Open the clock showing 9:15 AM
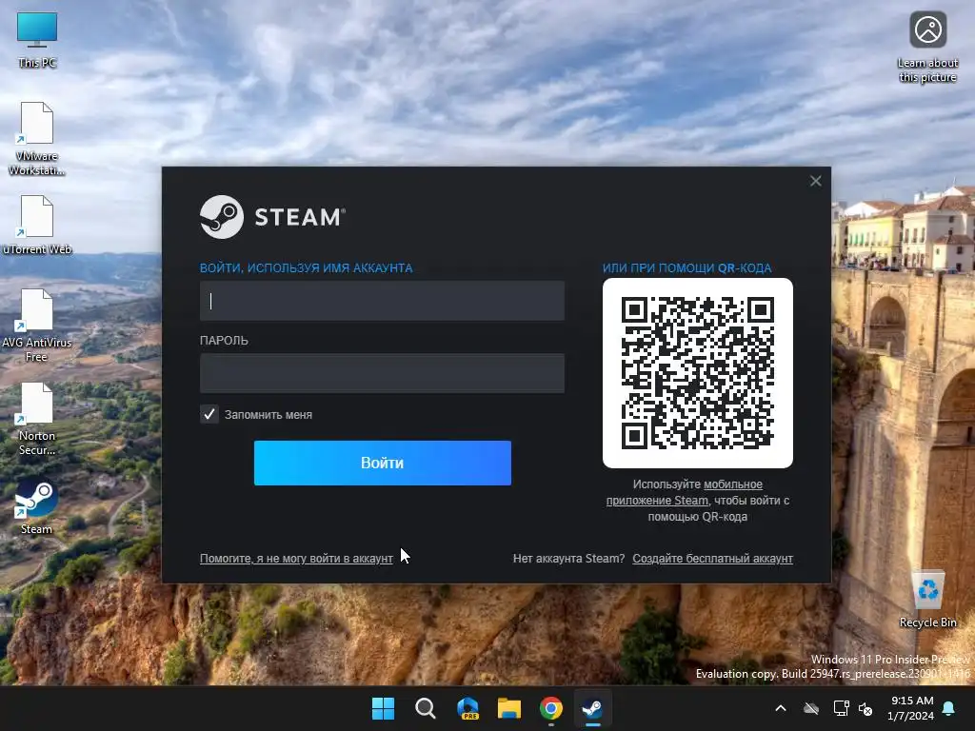The height and width of the screenshot is (731, 975). coord(911,708)
